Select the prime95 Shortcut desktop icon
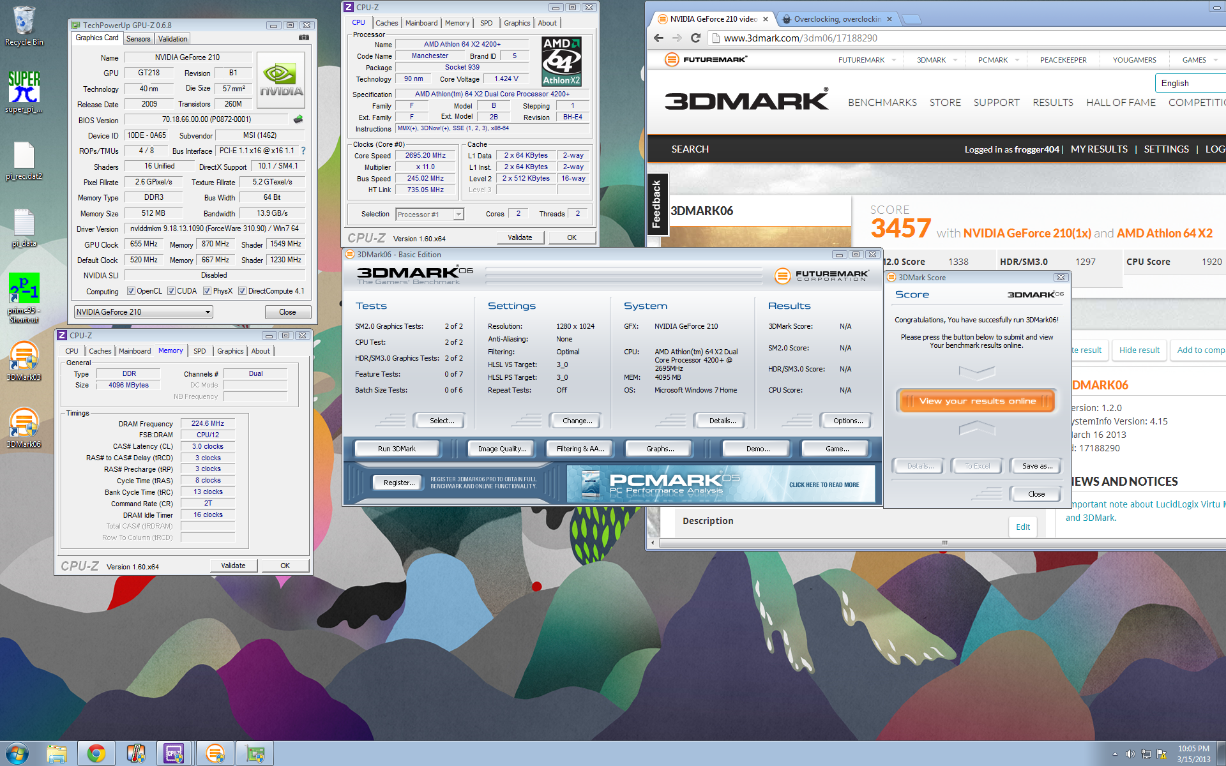Image resolution: width=1226 pixels, height=766 pixels. (24, 297)
